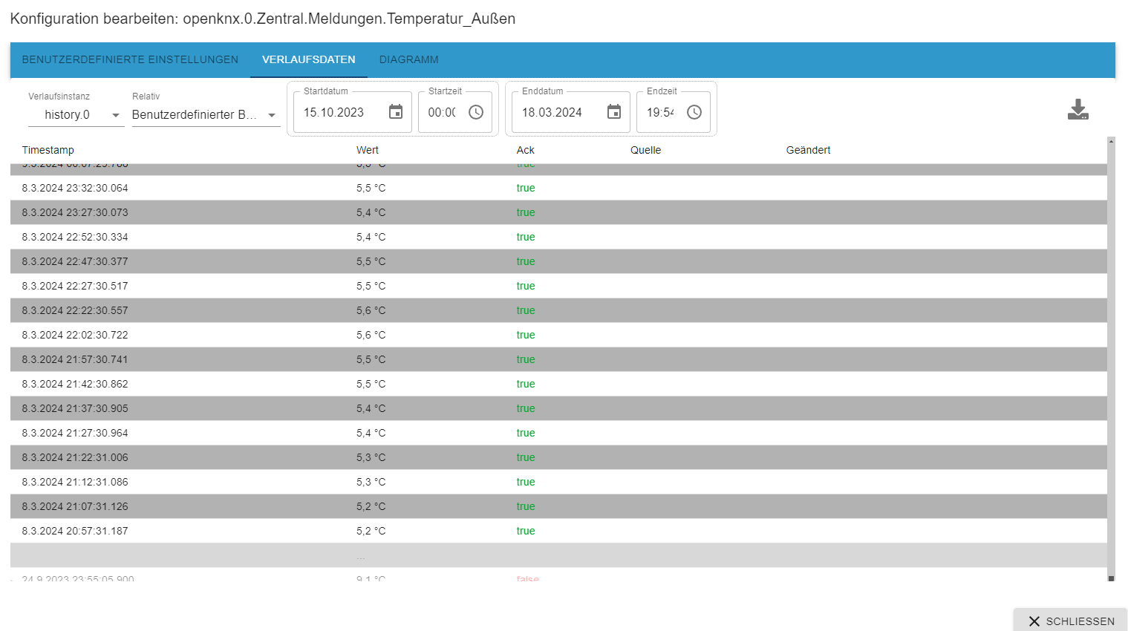The height and width of the screenshot is (631, 1128).
Task: Select row 8.3.2024 22:02:30.722
Action: 558,335
